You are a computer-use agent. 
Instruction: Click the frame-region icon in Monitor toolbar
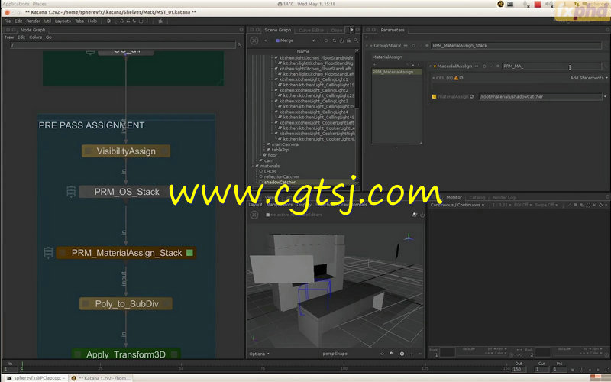point(588,205)
